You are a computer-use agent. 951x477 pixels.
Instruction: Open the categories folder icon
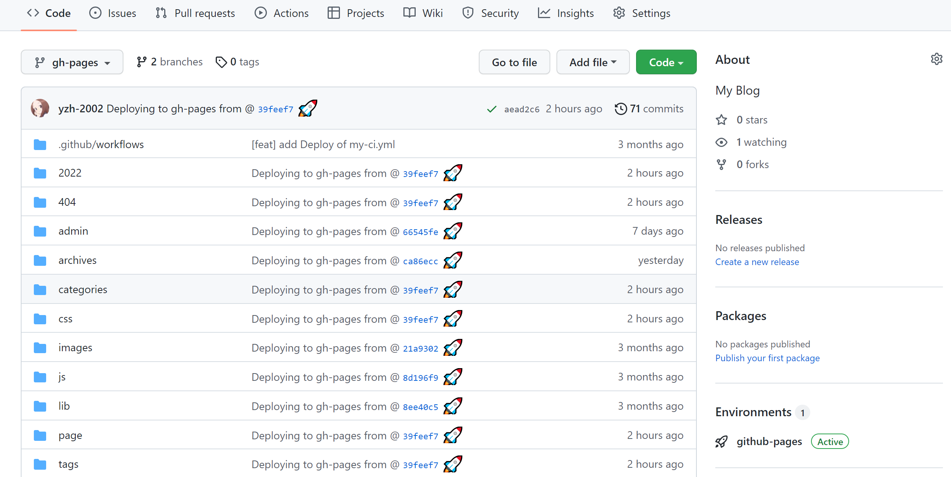click(40, 290)
